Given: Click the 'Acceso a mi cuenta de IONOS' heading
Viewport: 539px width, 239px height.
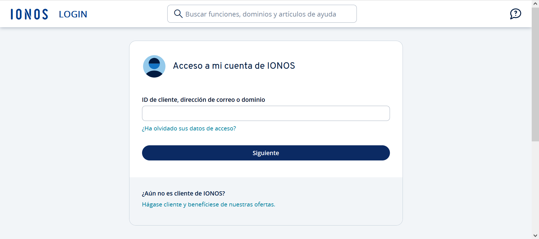Looking at the screenshot, I should coord(234,66).
